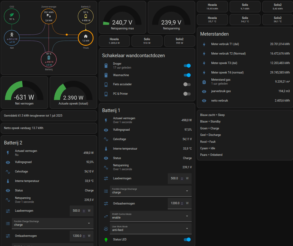The height and width of the screenshot is (246, 293).
Task: Click Batterij 2 Celvoltage sine wave icon
Action: pyautogui.click(x=8, y=172)
